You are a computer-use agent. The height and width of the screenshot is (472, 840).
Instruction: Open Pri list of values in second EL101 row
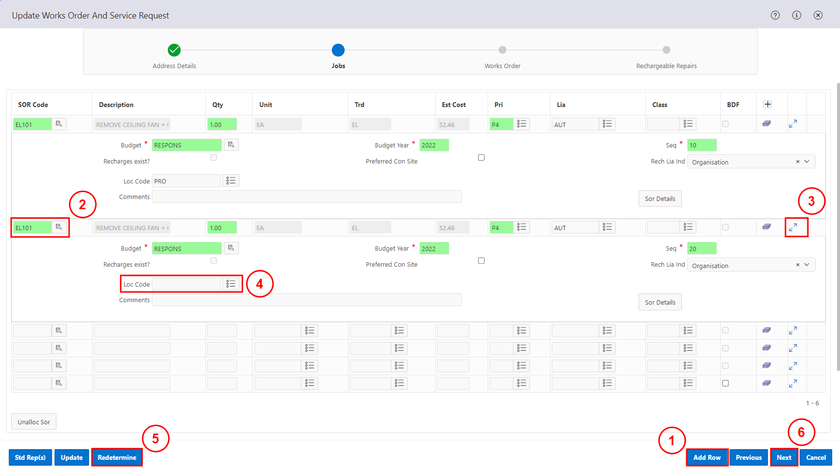click(522, 227)
